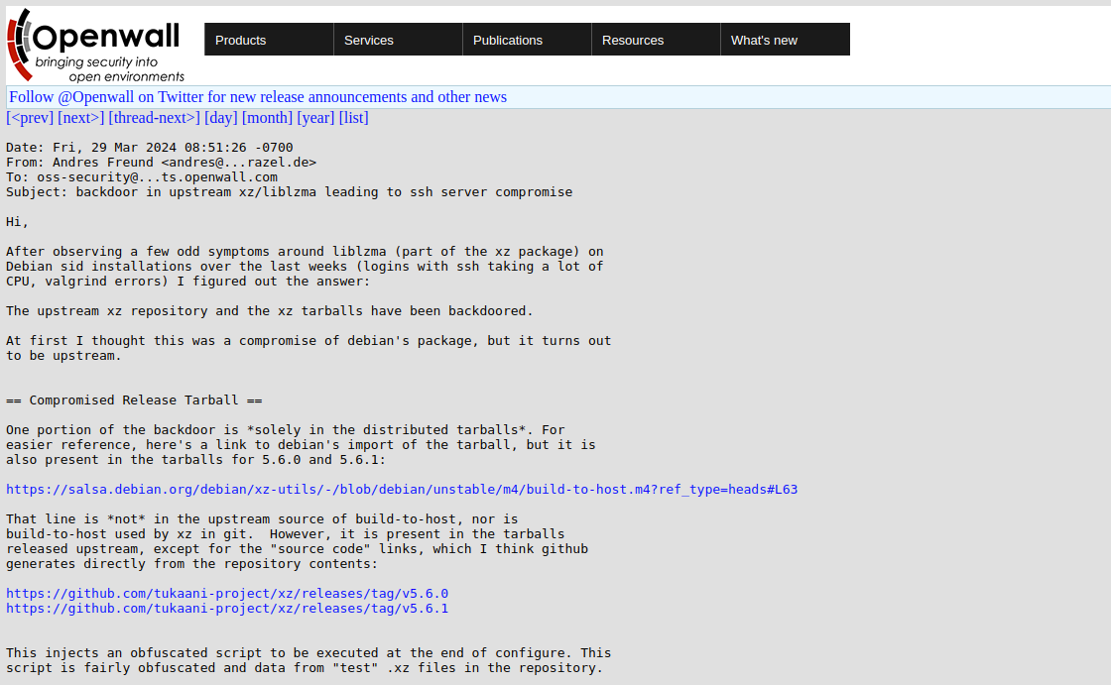Open the Products menu
The height and width of the screenshot is (685, 1111).
tap(269, 40)
